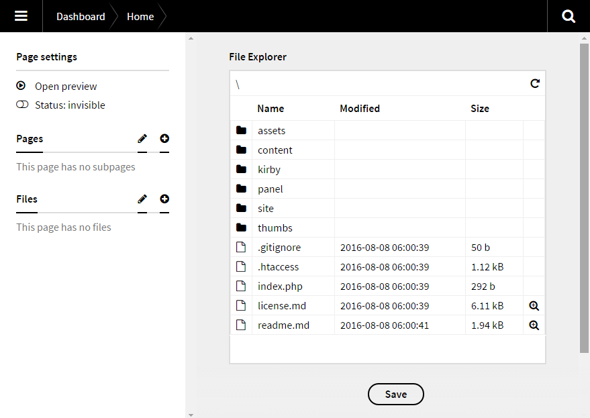Select the index.php file
The image size is (590, 418).
point(280,286)
